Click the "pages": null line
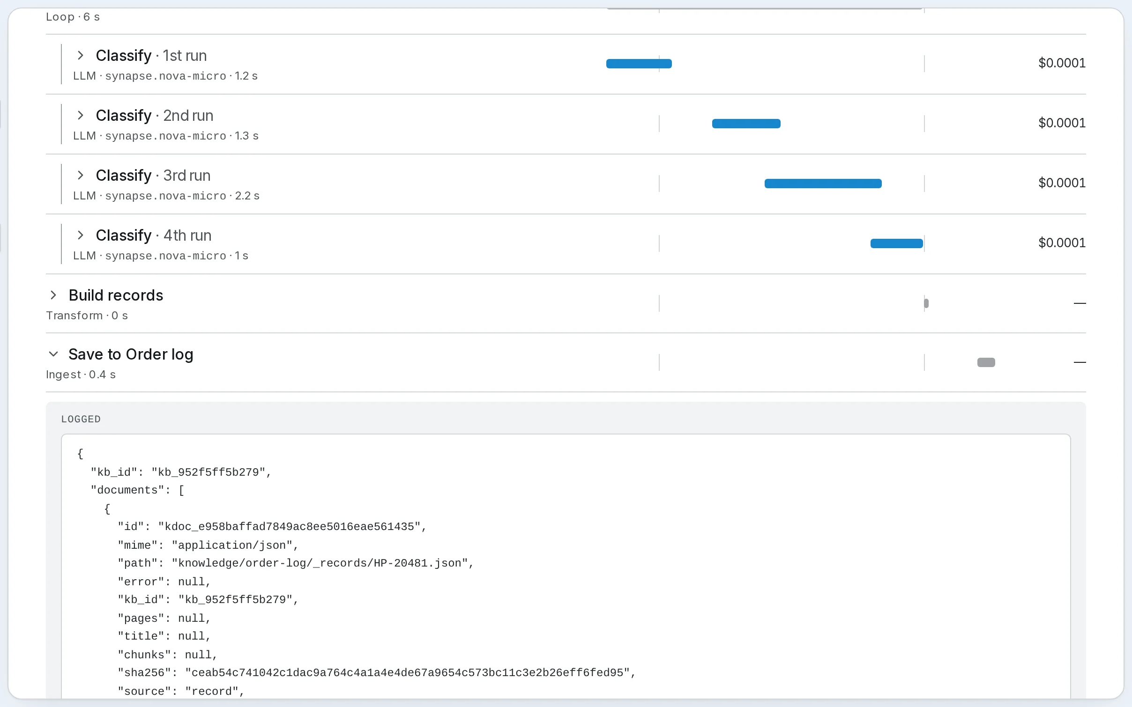 [x=164, y=618]
